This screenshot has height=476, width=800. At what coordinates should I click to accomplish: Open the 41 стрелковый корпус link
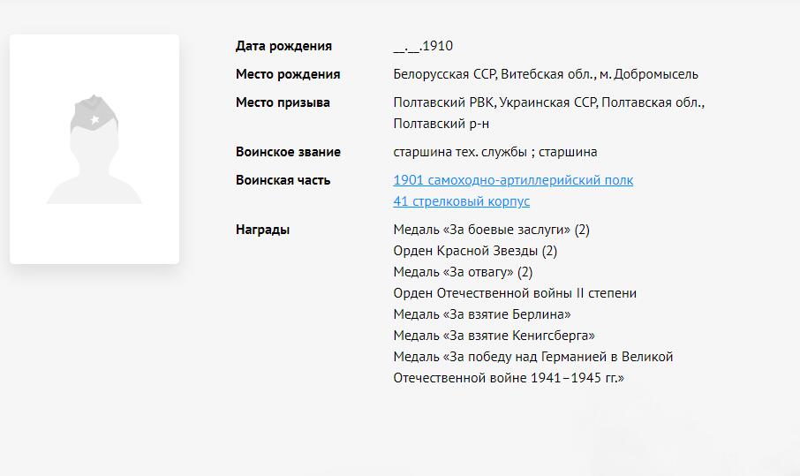(461, 201)
